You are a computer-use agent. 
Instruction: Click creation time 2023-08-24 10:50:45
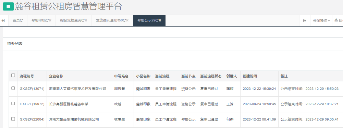[x=259, y=104]
